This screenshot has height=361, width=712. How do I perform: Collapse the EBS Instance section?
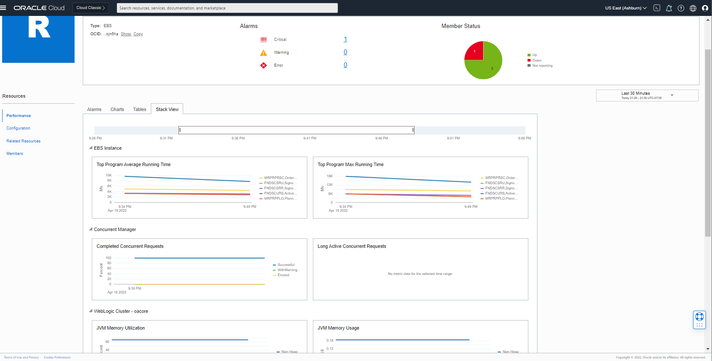(x=91, y=148)
